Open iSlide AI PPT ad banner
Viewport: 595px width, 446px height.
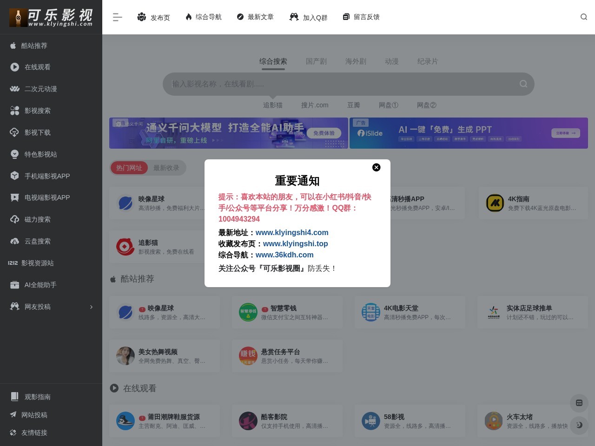point(469,133)
